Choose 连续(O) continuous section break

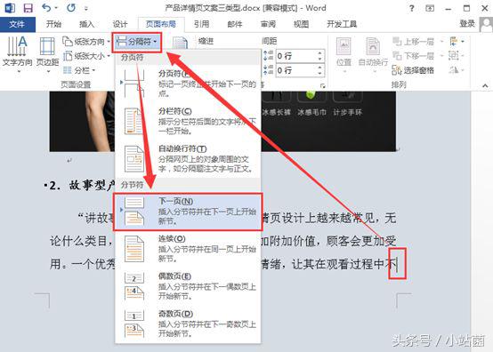pyautogui.click(x=188, y=249)
